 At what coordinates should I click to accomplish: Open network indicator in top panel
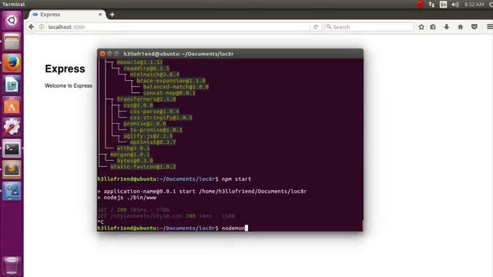tap(431, 5)
